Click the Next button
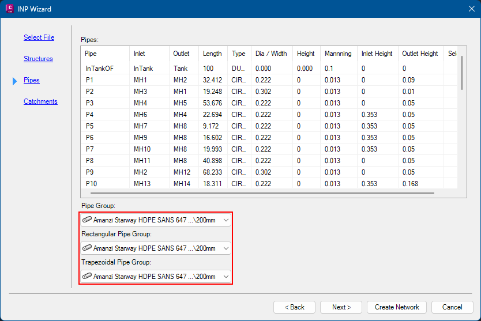 pos(341,307)
